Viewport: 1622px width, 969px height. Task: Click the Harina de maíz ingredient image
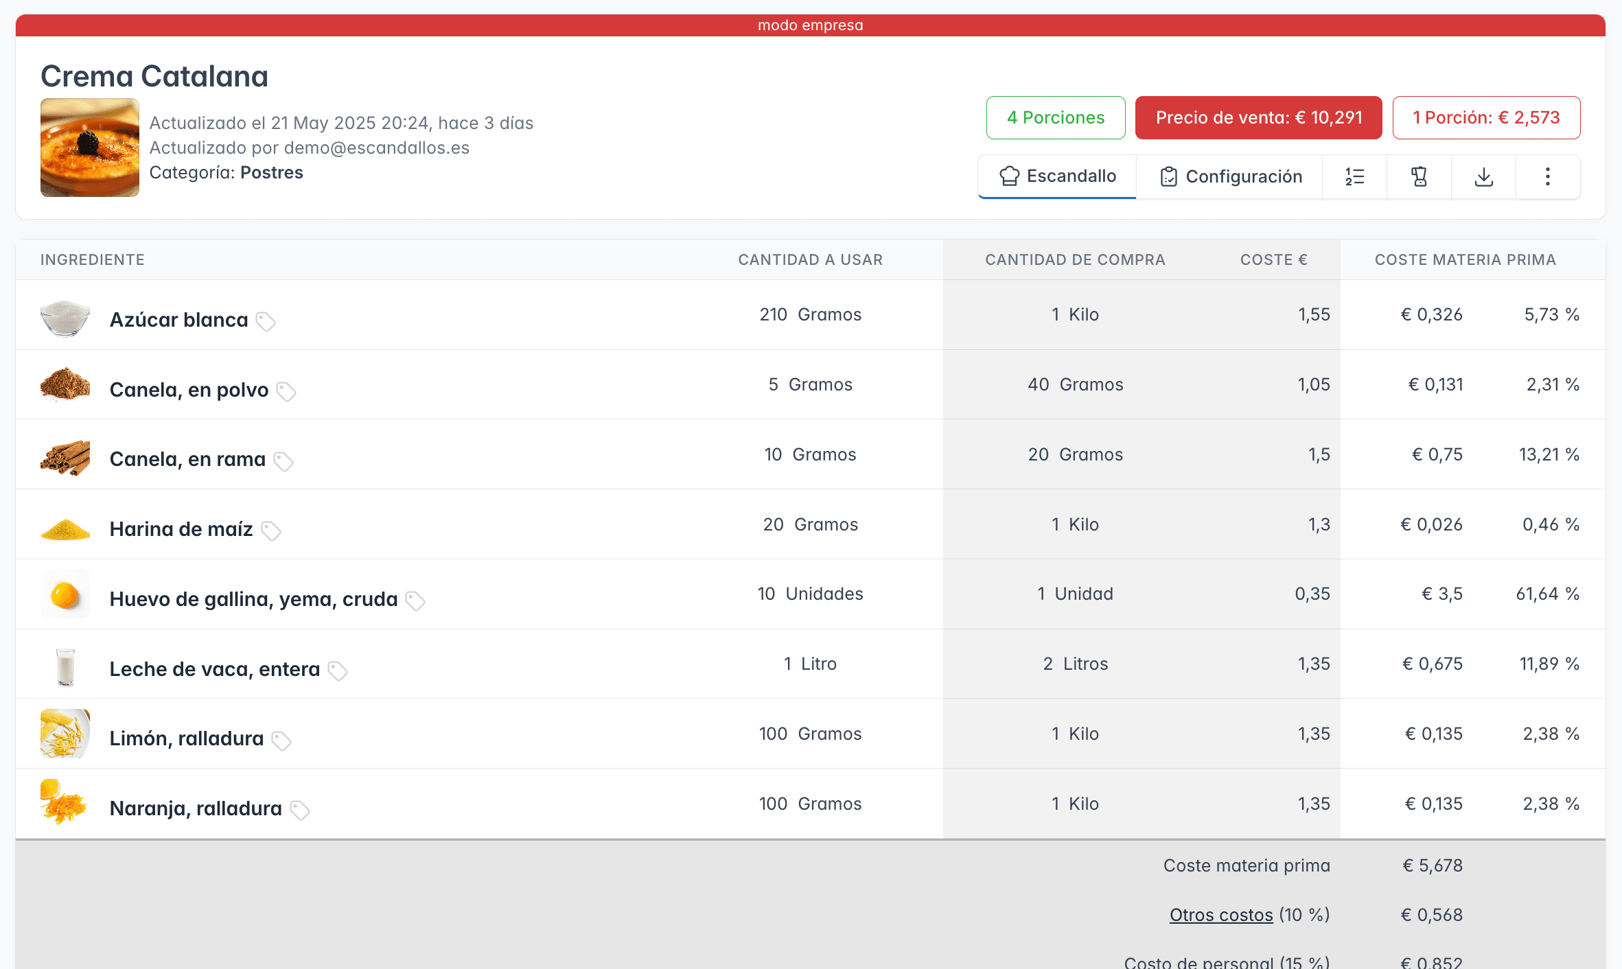[65, 528]
